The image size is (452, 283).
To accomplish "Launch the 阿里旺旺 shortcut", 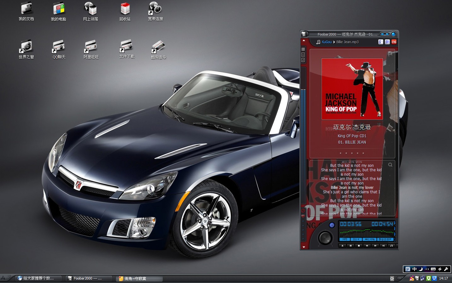I will coord(91,49).
